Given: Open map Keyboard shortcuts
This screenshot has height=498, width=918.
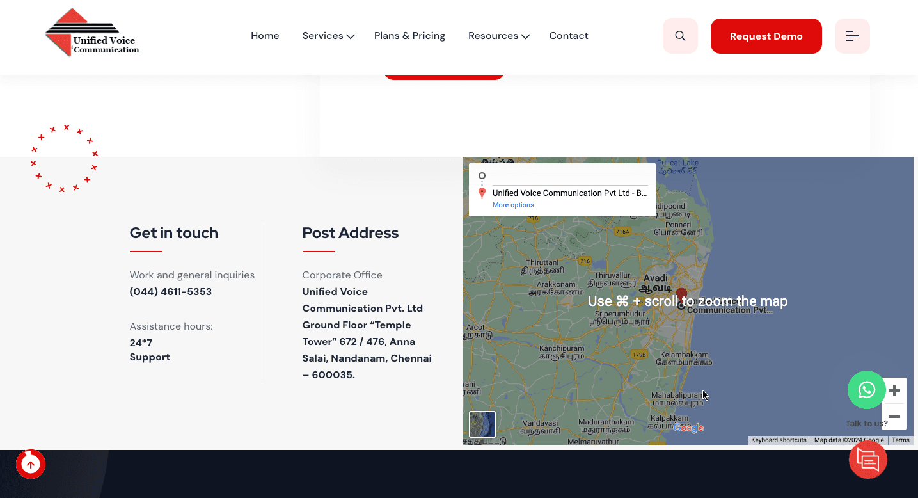Looking at the screenshot, I should 779,440.
